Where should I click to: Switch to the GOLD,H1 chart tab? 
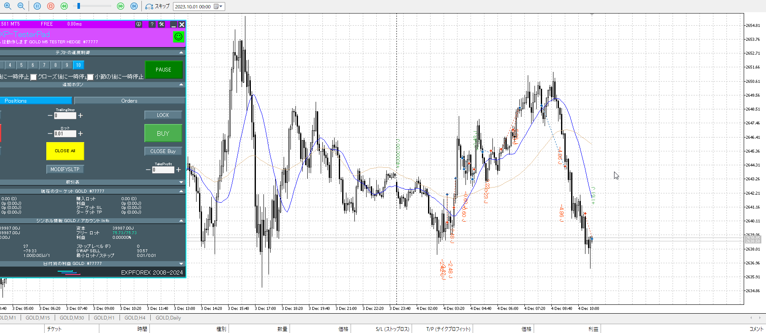tap(104, 318)
